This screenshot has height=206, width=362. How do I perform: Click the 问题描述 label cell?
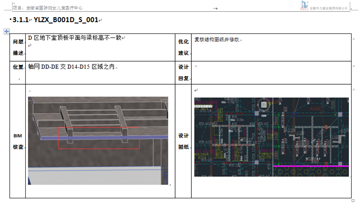coord(18,47)
